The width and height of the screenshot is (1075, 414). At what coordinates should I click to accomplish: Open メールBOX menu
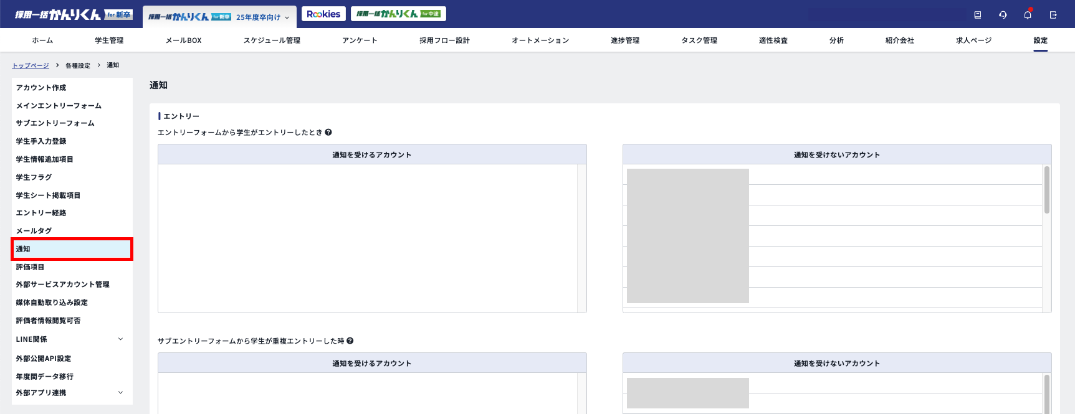point(184,40)
